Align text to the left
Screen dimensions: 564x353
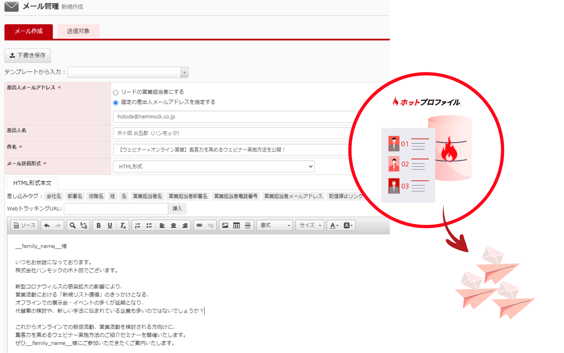162,225
